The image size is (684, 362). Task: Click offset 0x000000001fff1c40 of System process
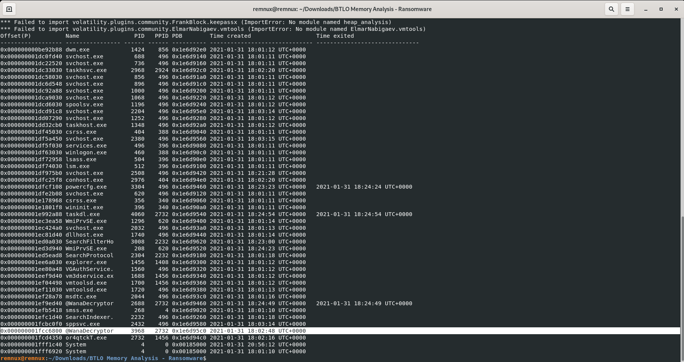click(x=31, y=344)
